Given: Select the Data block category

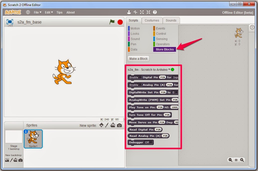Looking at the screenshot, I should click(x=134, y=49).
